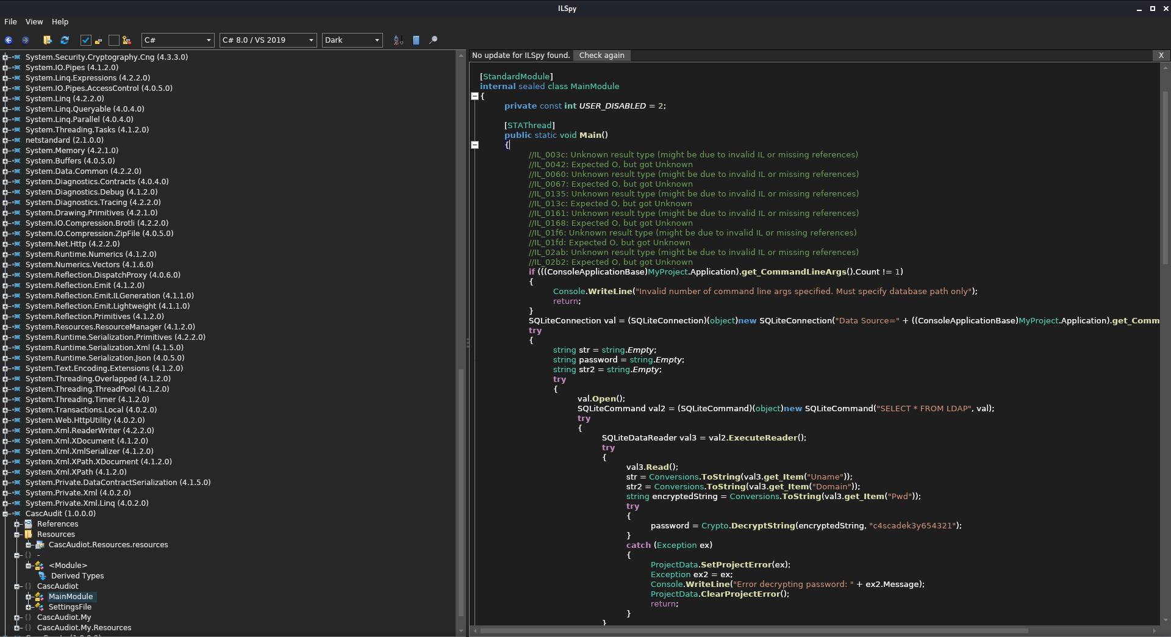Open the File menu
The width and height of the screenshot is (1171, 637).
click(x=10, y=22)
